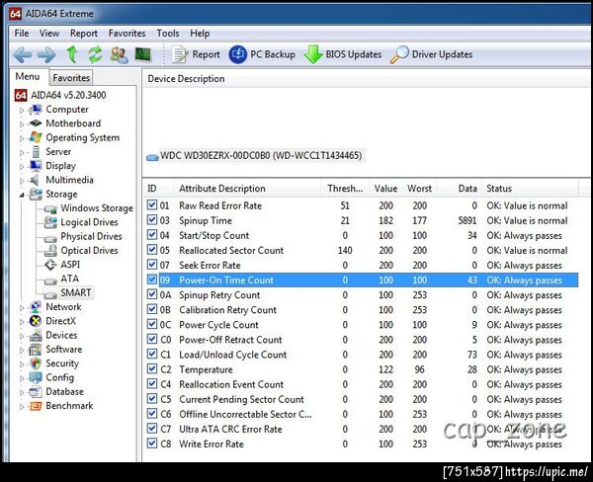Select the ATA tree item
593x482 pixels.
click(x=69, y=279)
